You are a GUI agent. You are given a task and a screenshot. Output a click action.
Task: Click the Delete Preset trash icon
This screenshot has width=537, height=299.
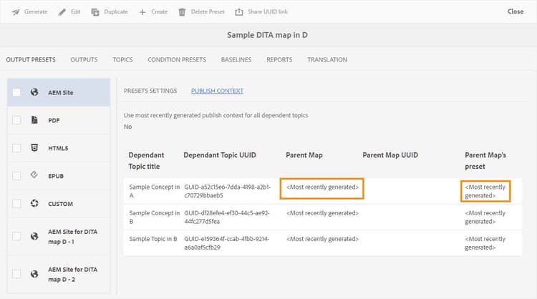[x=183, y=11]
